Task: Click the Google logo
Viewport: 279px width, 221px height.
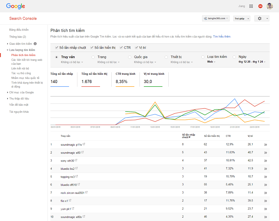Action: [15, 6]
